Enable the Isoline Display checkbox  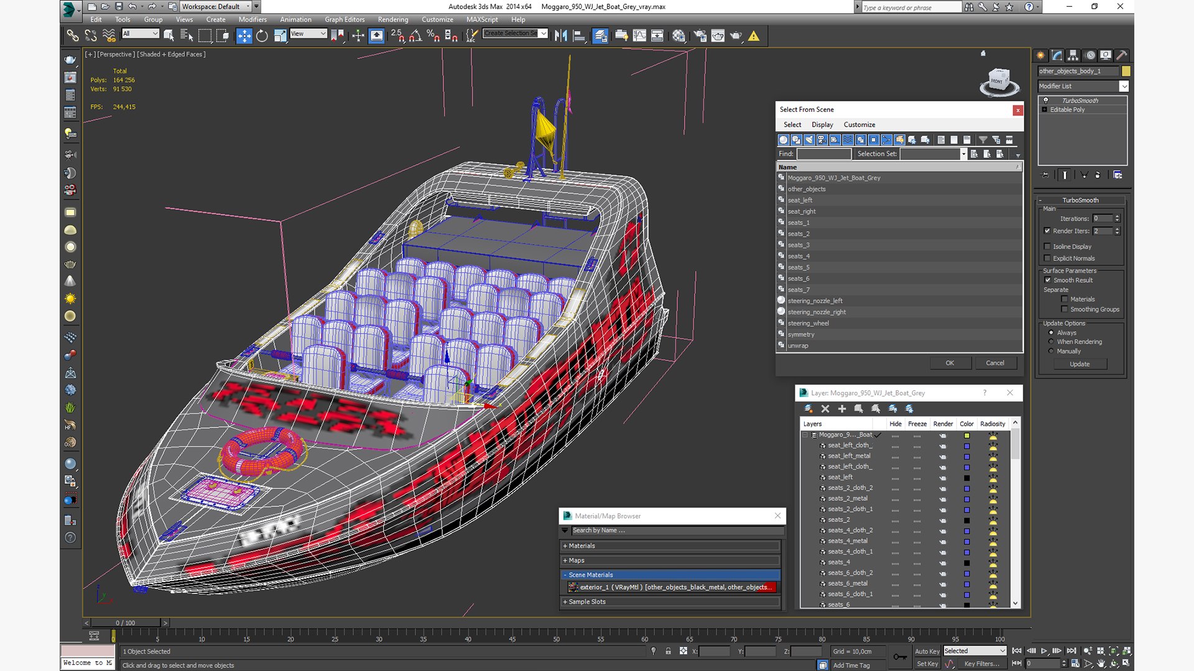(x=1047, y=247)
